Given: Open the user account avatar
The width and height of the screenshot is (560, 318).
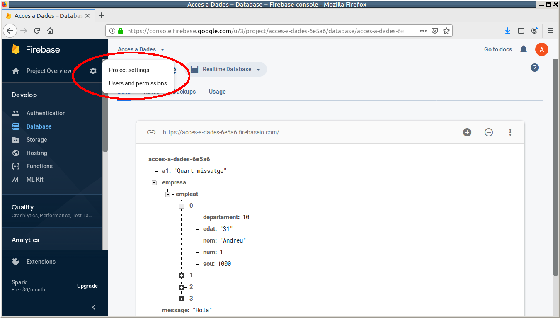Looking at the screenshot, I should (541, 49).
